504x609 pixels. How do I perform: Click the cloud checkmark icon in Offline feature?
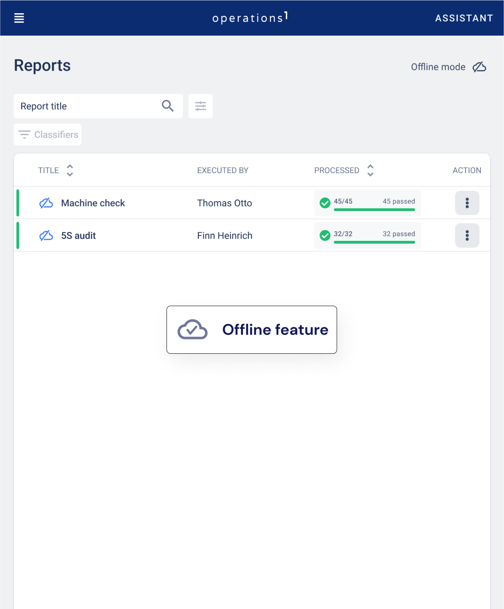(193, 329)
